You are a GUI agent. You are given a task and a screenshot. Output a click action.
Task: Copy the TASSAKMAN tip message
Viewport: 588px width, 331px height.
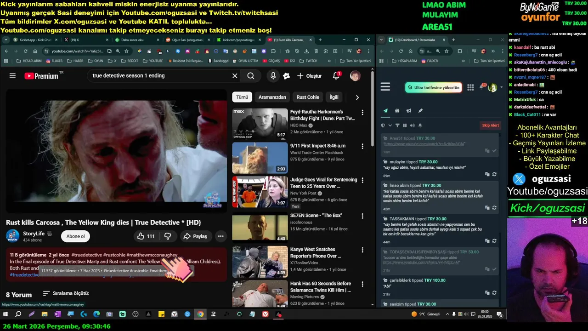[487, 241]
